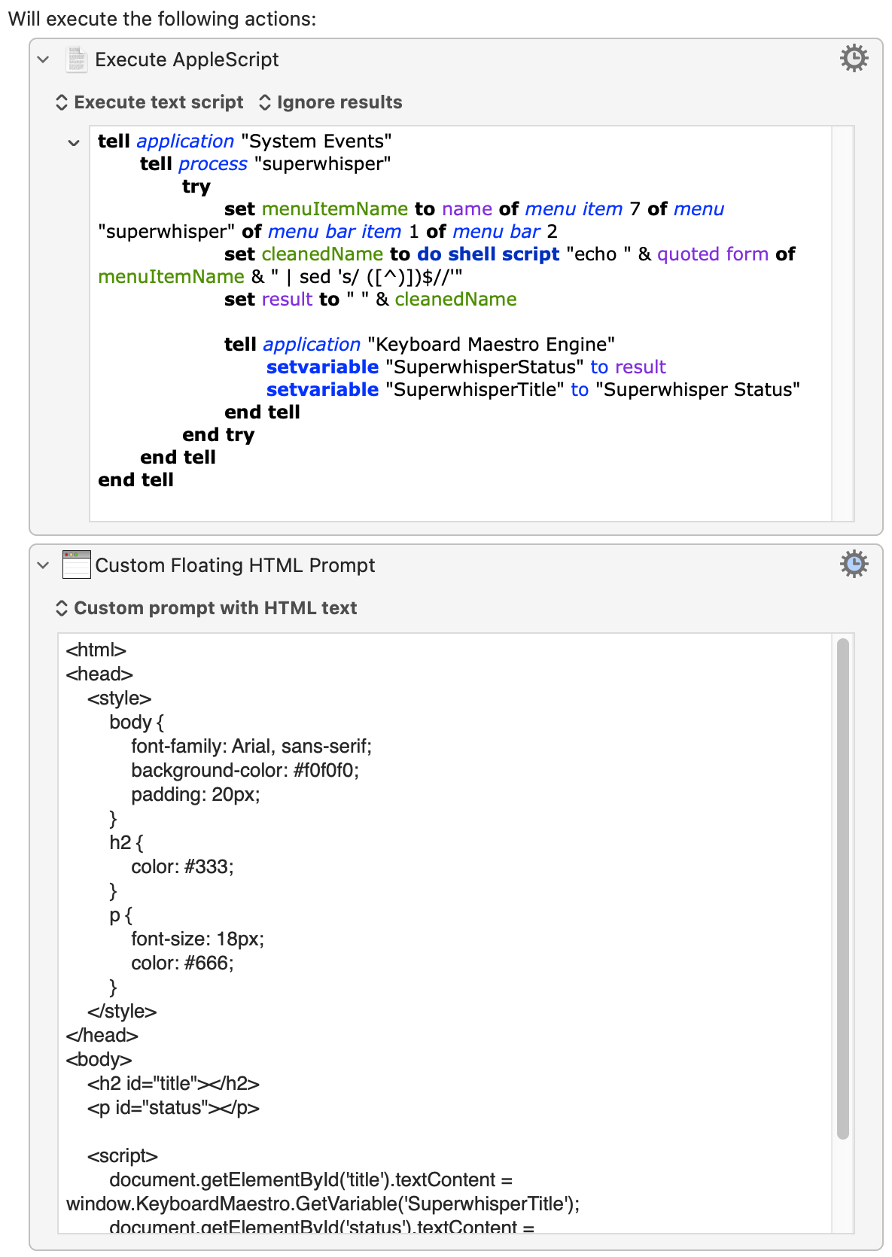Viewport: 892px width, 1257px height.
Task: Open the Execute AppleScript action gear menu
Action: pyautogui.click(x=854, y=58)
